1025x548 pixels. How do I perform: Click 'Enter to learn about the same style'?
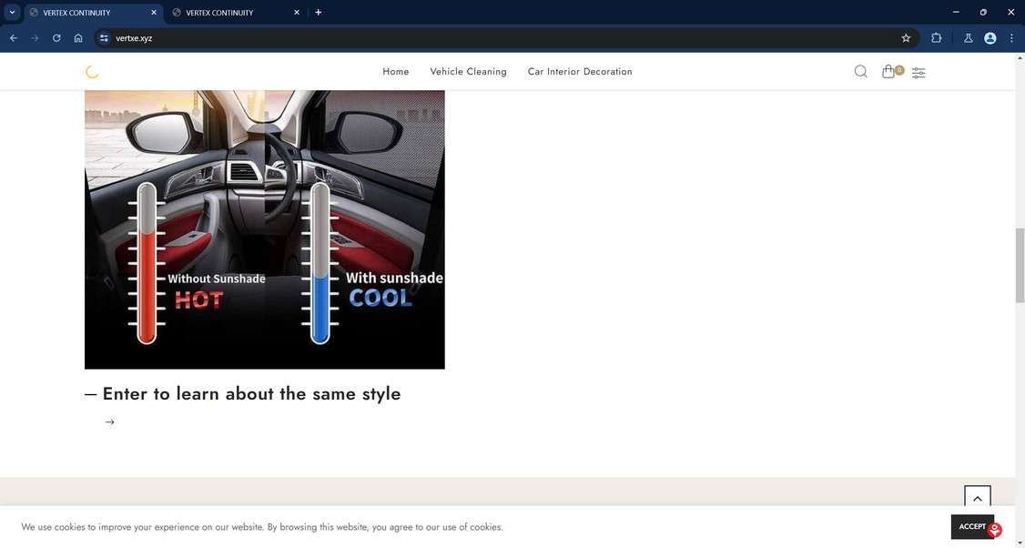point(251,393)
